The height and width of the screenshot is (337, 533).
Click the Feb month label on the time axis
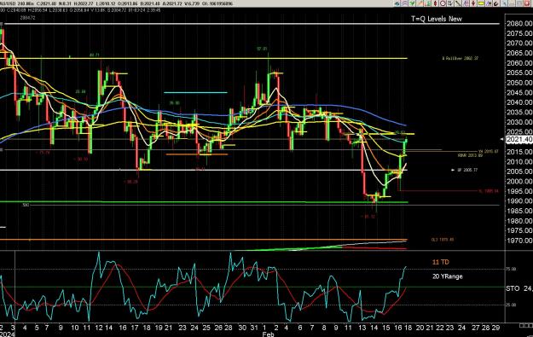tap(268, 334)
